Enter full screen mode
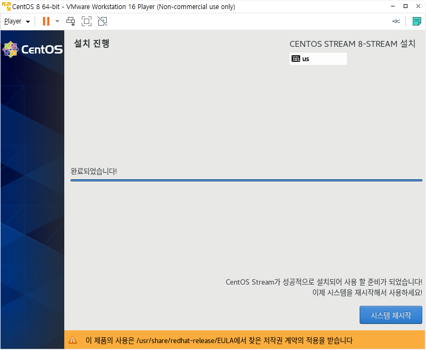 pos(87,21)
